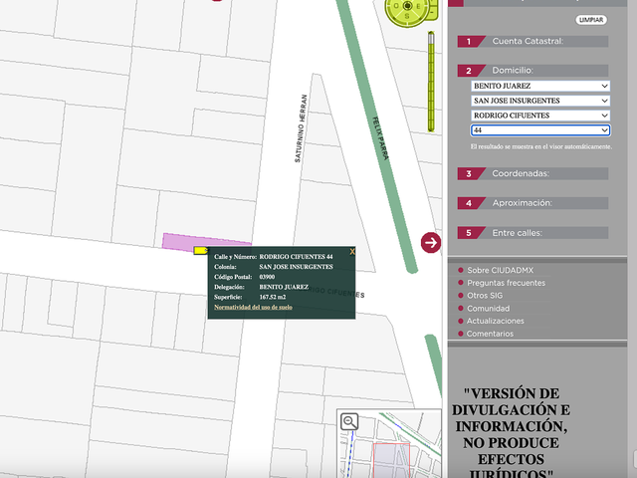The width and height of the screenshot is (637, 478).
Task: Pan map south with compass S
Action: click(x=407, y=16)
